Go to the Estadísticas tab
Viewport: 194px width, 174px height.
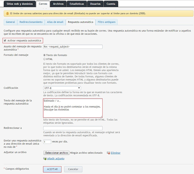tap(77, 4)
